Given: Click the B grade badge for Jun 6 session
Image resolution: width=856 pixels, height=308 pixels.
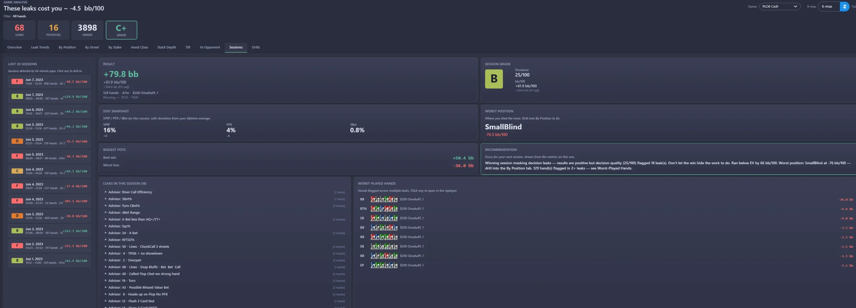Looking at the screenshot, I should point(17,111).
